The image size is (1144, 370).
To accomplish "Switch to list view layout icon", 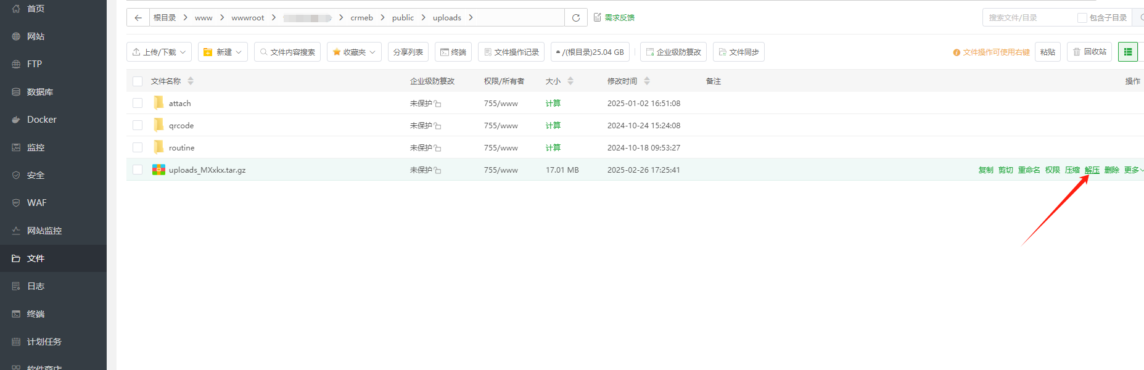I will tap(1128, 52).
